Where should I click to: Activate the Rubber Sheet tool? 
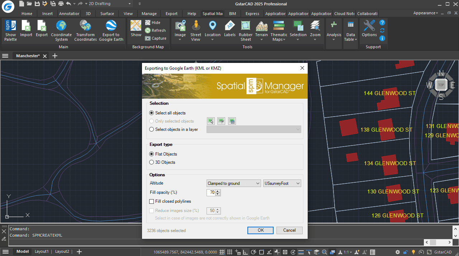pos(246,30)
